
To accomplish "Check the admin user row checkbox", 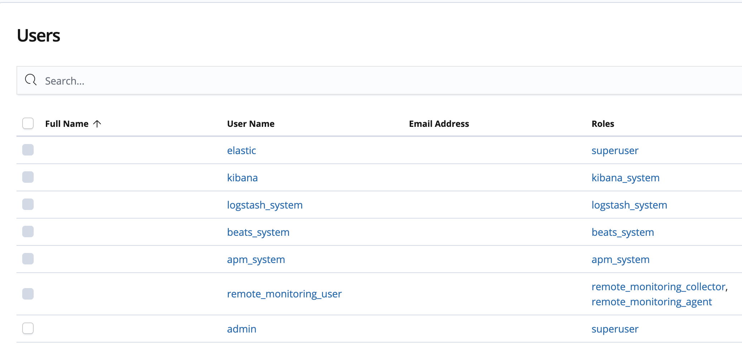I will tap(28, 328).
